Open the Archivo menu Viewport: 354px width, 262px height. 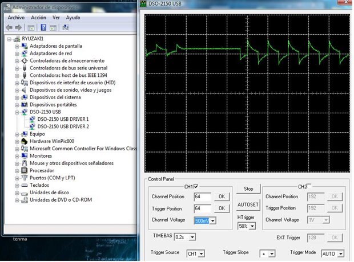pyautogui.click(x=16, y=18)
